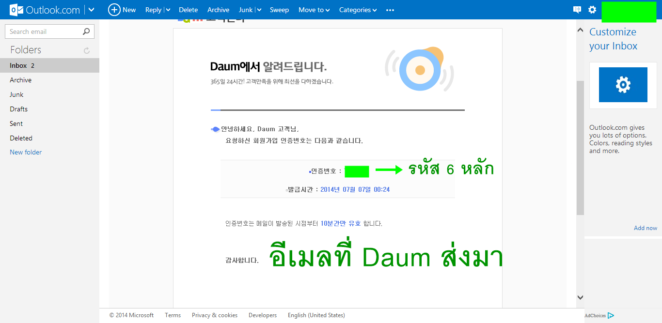Click the Add now link

646,228
